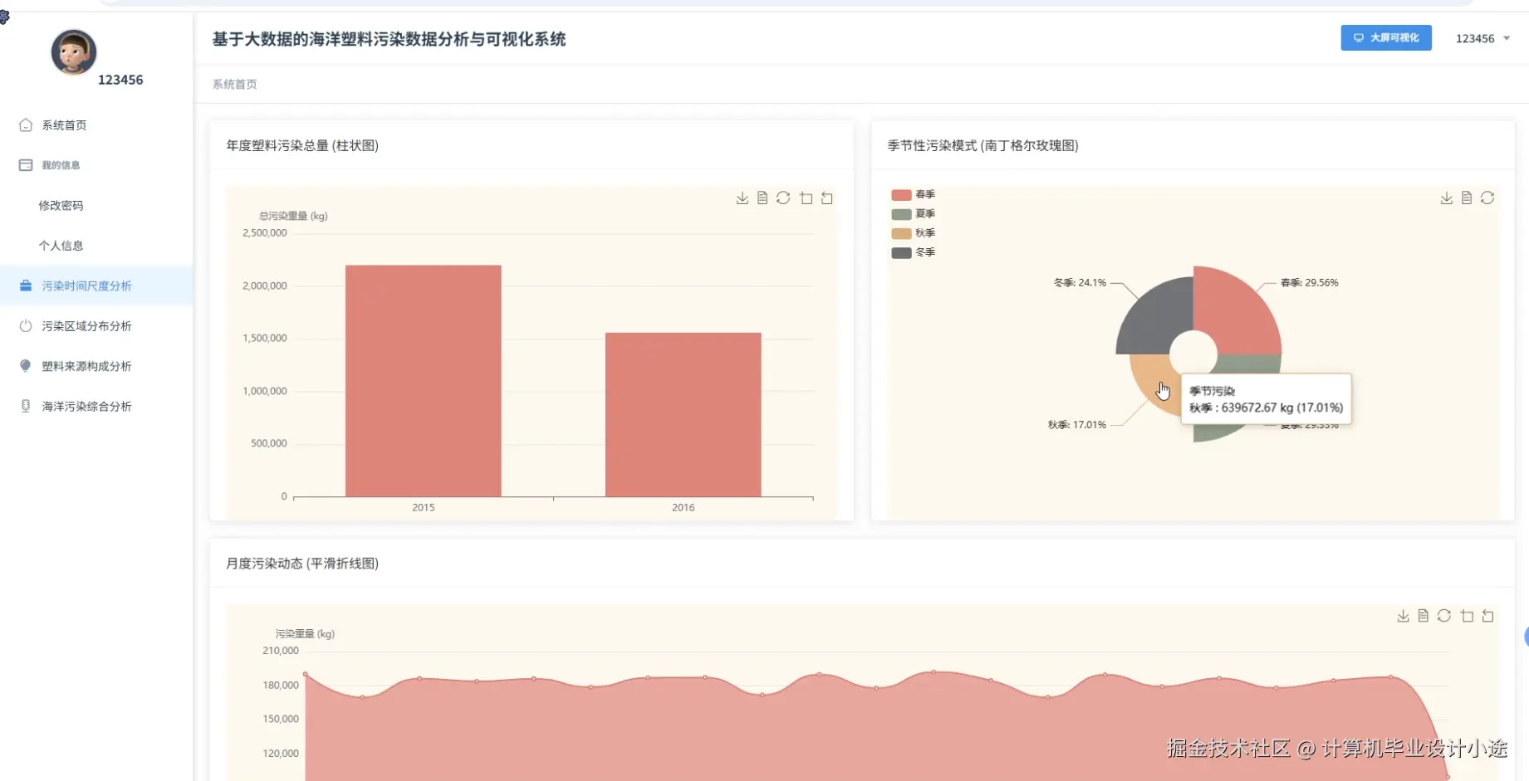Viewport: 1529px width, 781px height.
Task: Download the bar chart as an image
Action: point(742,198)
